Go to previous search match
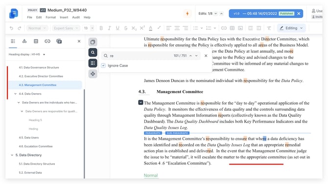 click(190, 56)
